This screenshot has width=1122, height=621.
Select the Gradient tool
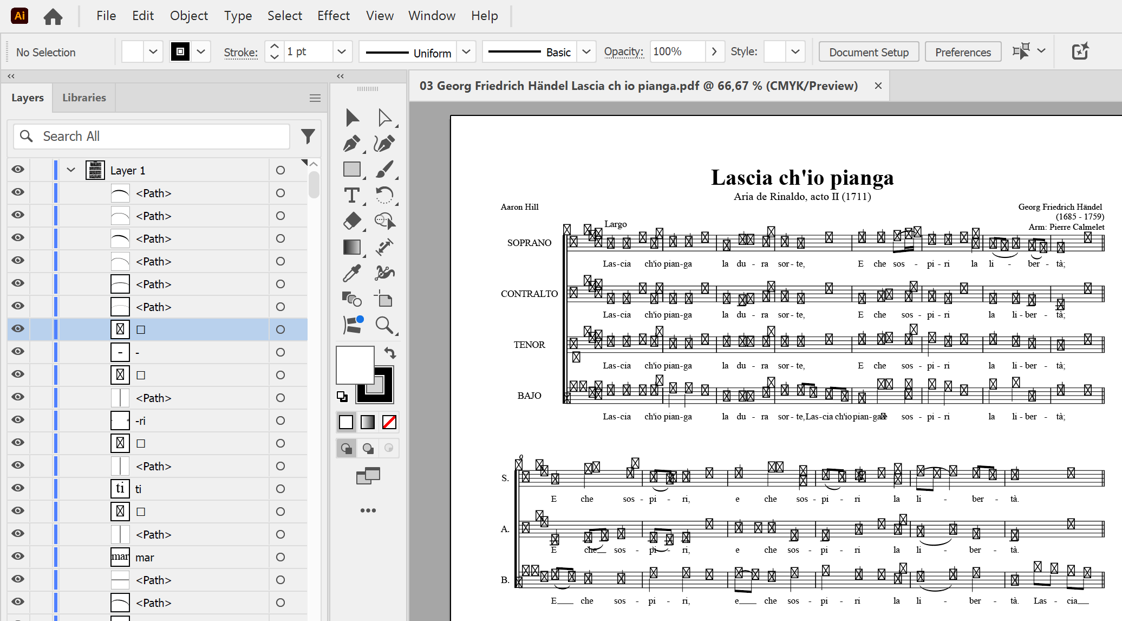click(352, 247)
